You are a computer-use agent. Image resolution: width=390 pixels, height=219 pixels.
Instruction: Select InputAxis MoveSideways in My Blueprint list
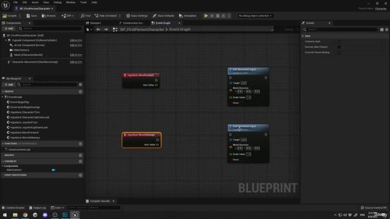[x=25, y=137]
